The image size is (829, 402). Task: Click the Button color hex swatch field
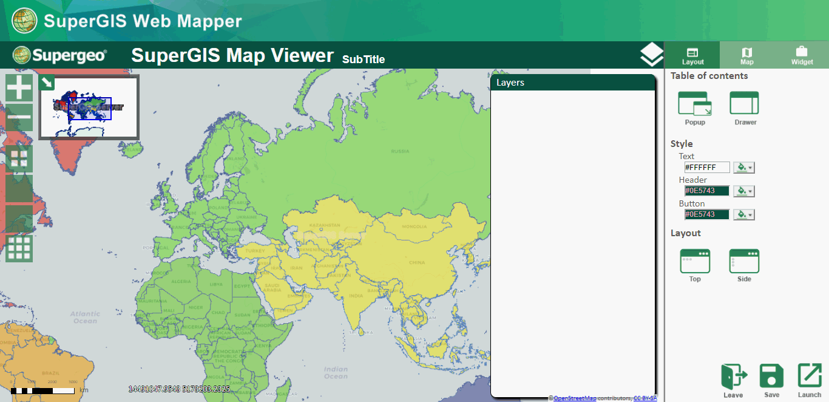[707, 215]
